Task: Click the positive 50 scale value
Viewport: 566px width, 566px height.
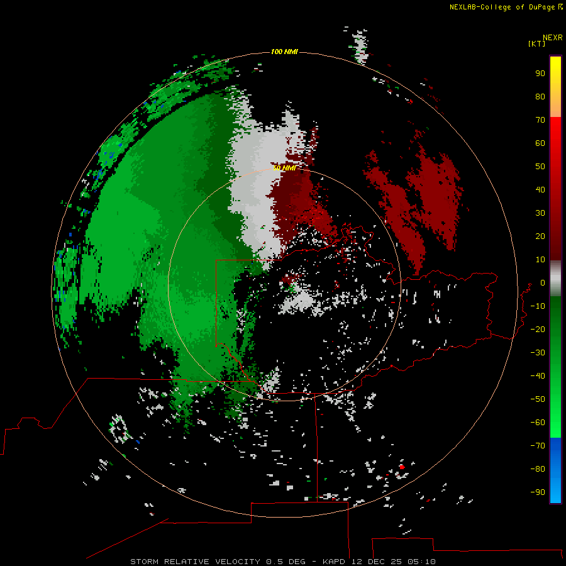Action: tap(540, 167)
